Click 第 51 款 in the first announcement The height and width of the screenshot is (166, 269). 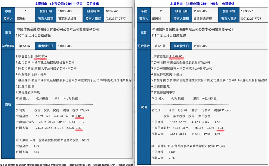click(25, 46)
